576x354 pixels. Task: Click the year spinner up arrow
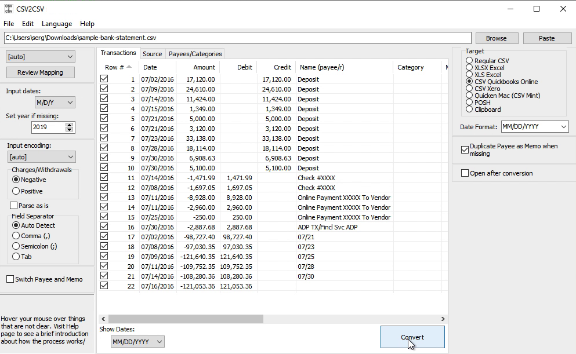70,125
